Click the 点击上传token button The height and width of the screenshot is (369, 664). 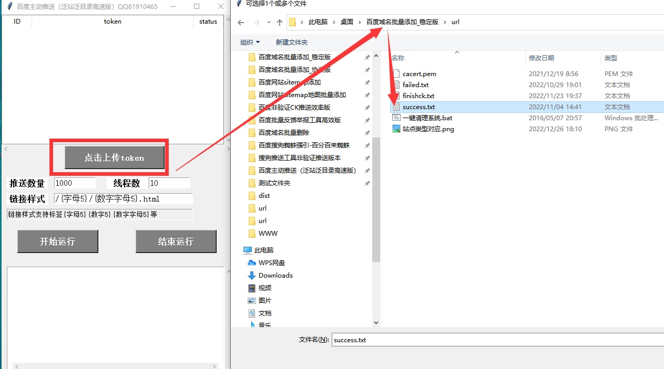[114, 157]
